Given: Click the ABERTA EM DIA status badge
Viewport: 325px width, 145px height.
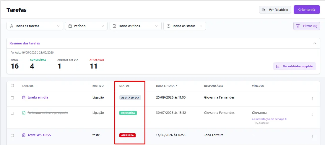Looking at the screenshot, I should [x=130, y=98].
